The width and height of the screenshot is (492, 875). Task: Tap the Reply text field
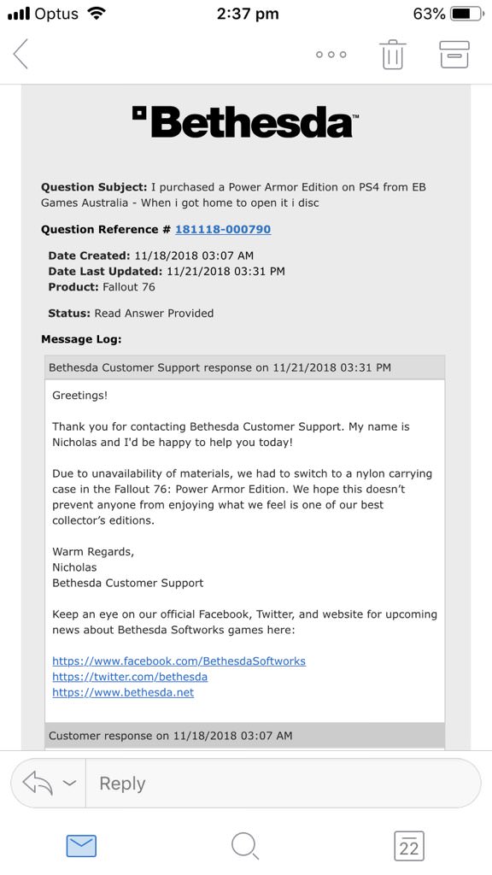(x=284, y=783)
